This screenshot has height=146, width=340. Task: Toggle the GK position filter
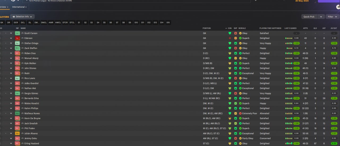coord(2,23)
